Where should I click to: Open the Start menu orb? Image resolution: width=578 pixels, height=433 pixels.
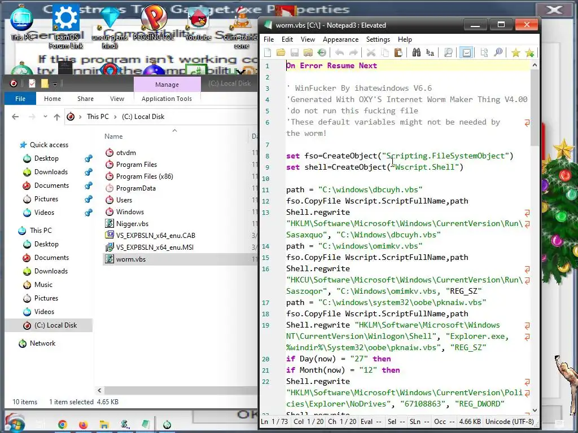[x=14, y=423]
